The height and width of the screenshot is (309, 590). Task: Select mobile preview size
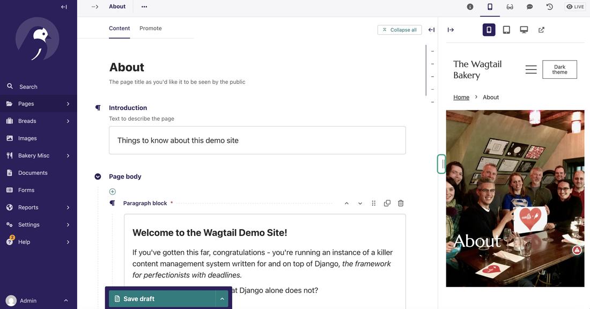(x=489, y=30)
